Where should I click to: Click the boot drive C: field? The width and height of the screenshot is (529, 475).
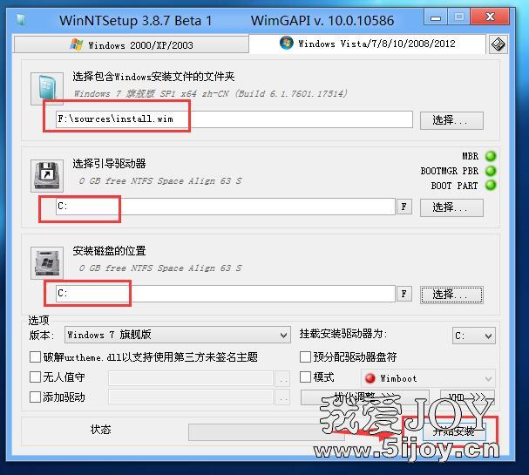click(x=226, y=207)
